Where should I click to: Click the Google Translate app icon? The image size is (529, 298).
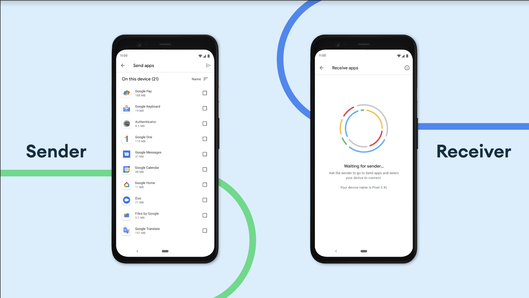point(126,230)
